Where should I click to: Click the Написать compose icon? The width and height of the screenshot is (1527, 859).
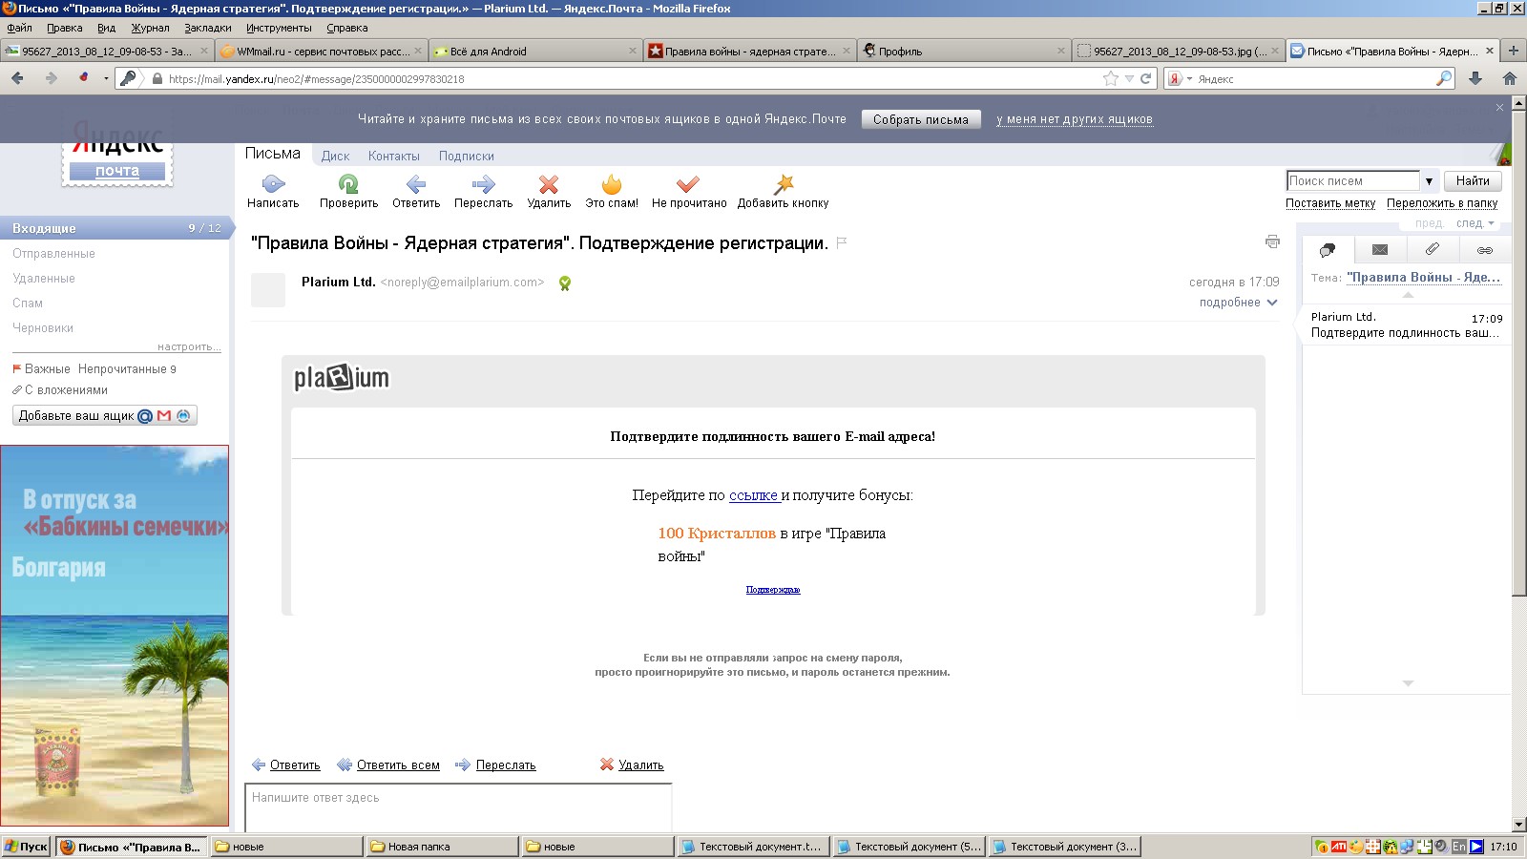[x=273, y=183]
